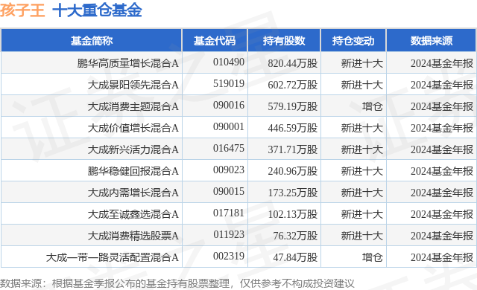
Task: Click fund 大成至诚鑫选混合A
Action: 133,214
